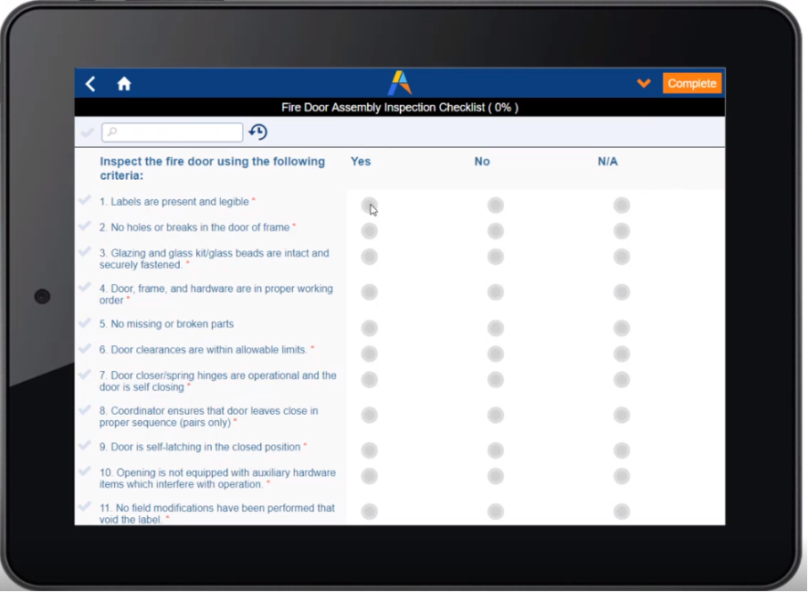This screenshot has width=808, height=592.
Task: Select N/A for proper working order item
Action: (622, 292)
